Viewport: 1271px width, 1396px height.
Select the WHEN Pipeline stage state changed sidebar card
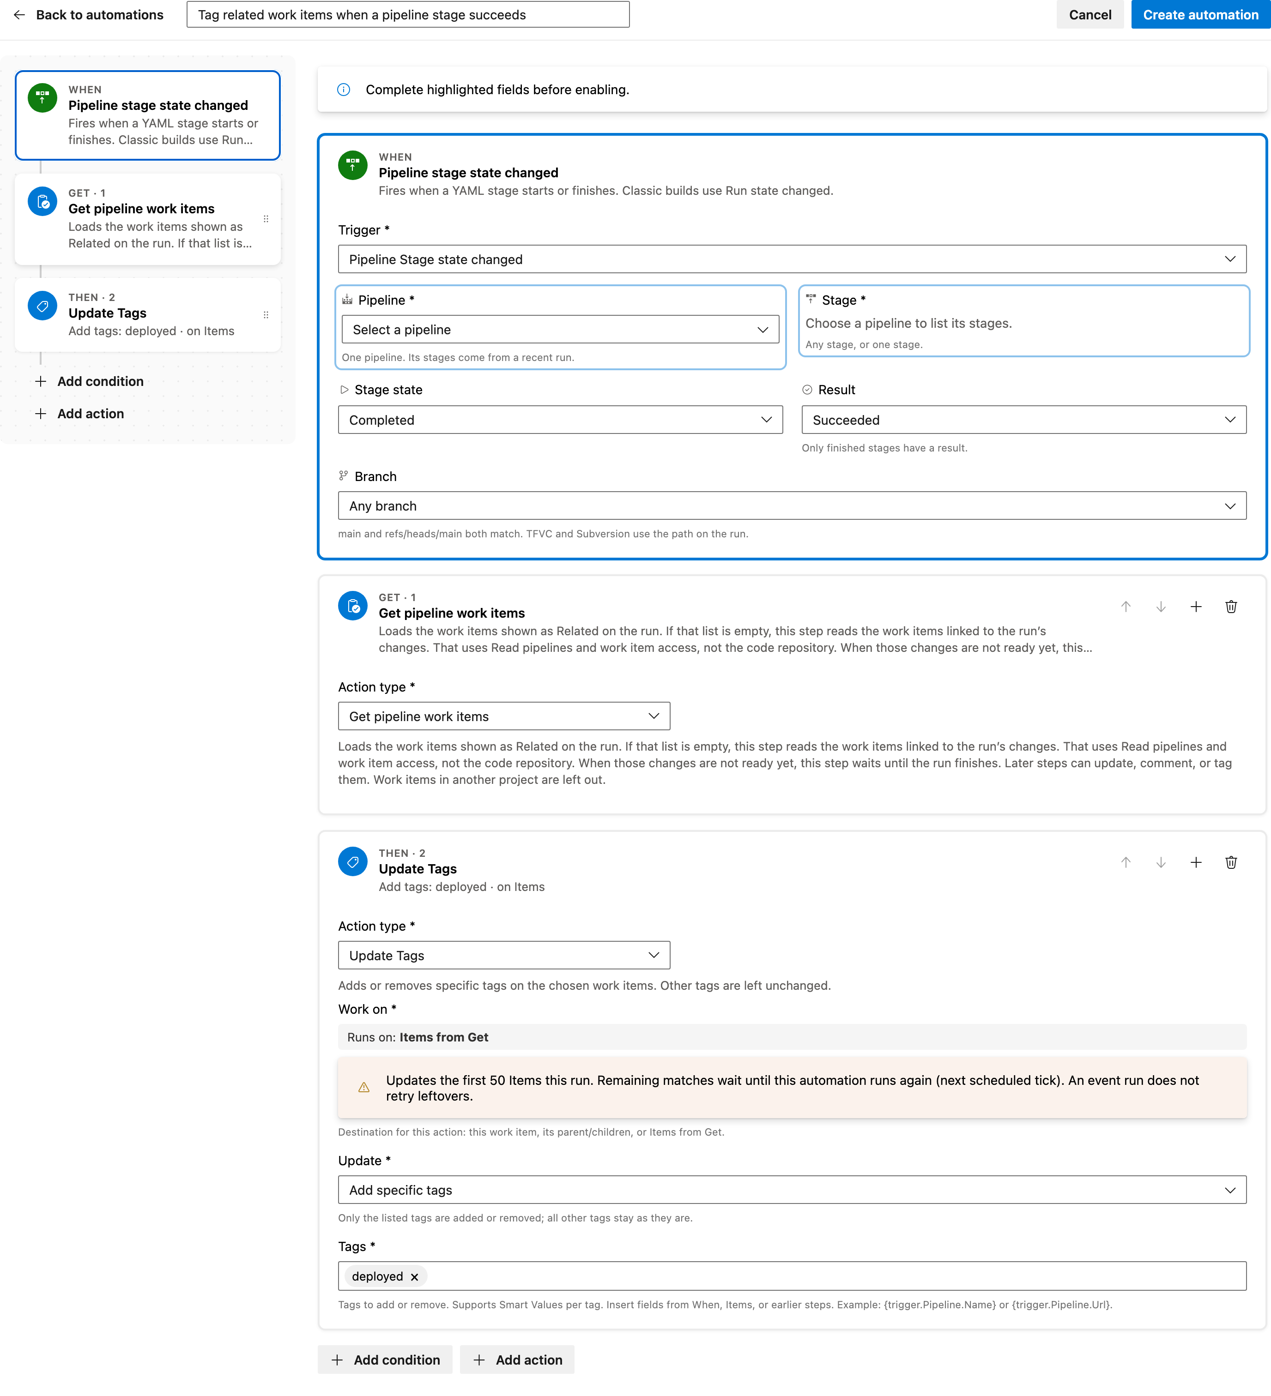tap(147, 115)
